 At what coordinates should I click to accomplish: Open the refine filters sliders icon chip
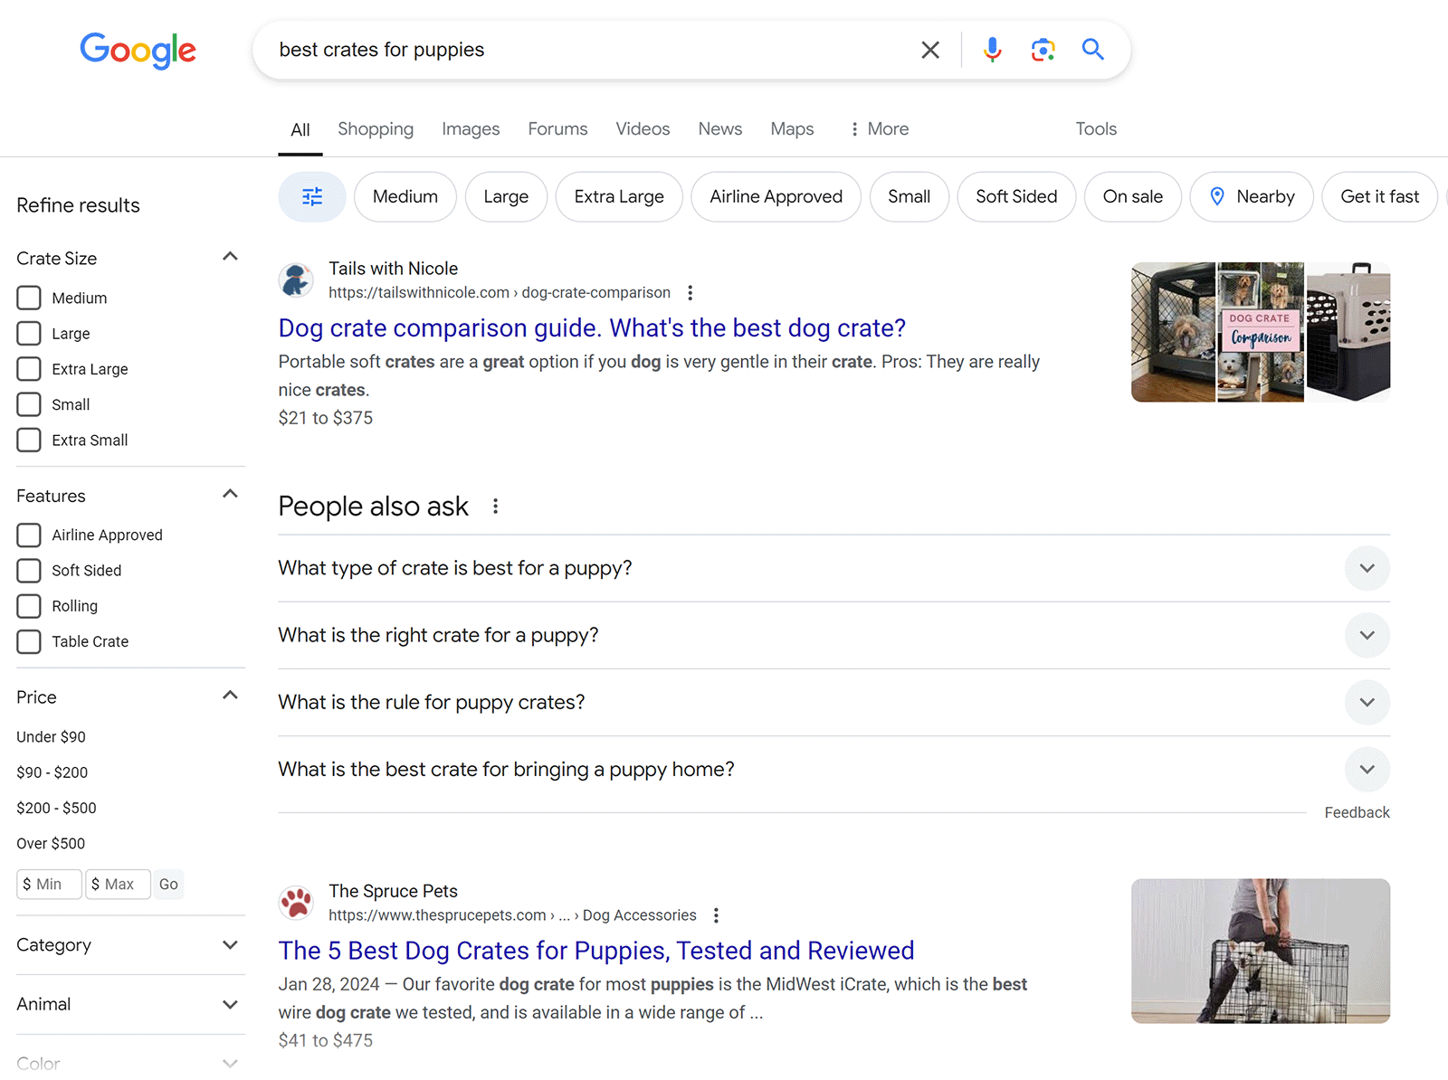point(311,196)
